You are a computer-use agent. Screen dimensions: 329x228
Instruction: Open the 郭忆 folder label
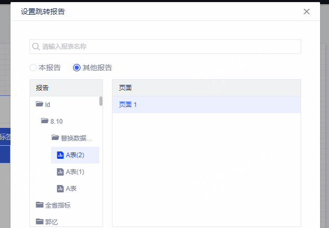[x=52, y=222]
